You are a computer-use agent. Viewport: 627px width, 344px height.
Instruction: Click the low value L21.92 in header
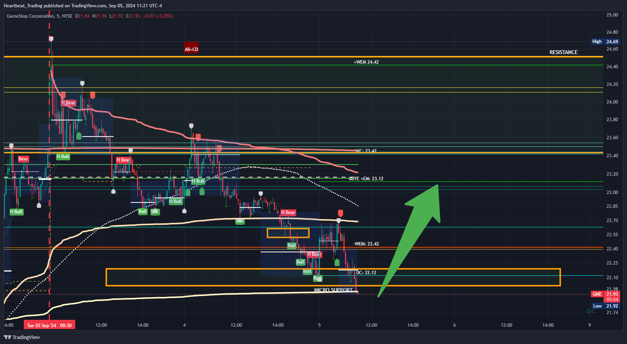117,16
